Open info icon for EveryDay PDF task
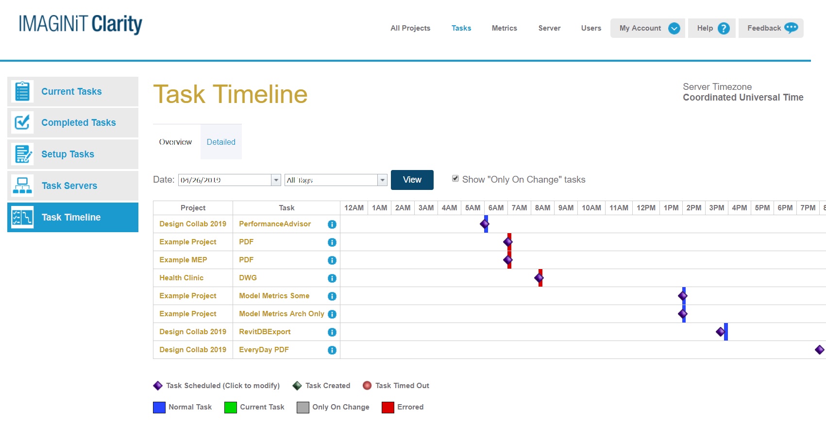The image size is (826, 426). click(x=332, y=350)
